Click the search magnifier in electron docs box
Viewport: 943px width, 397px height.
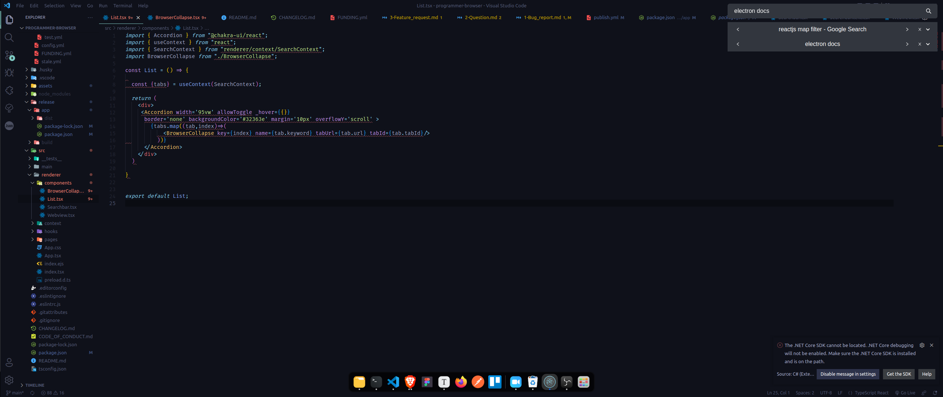(x=928, y=11)
